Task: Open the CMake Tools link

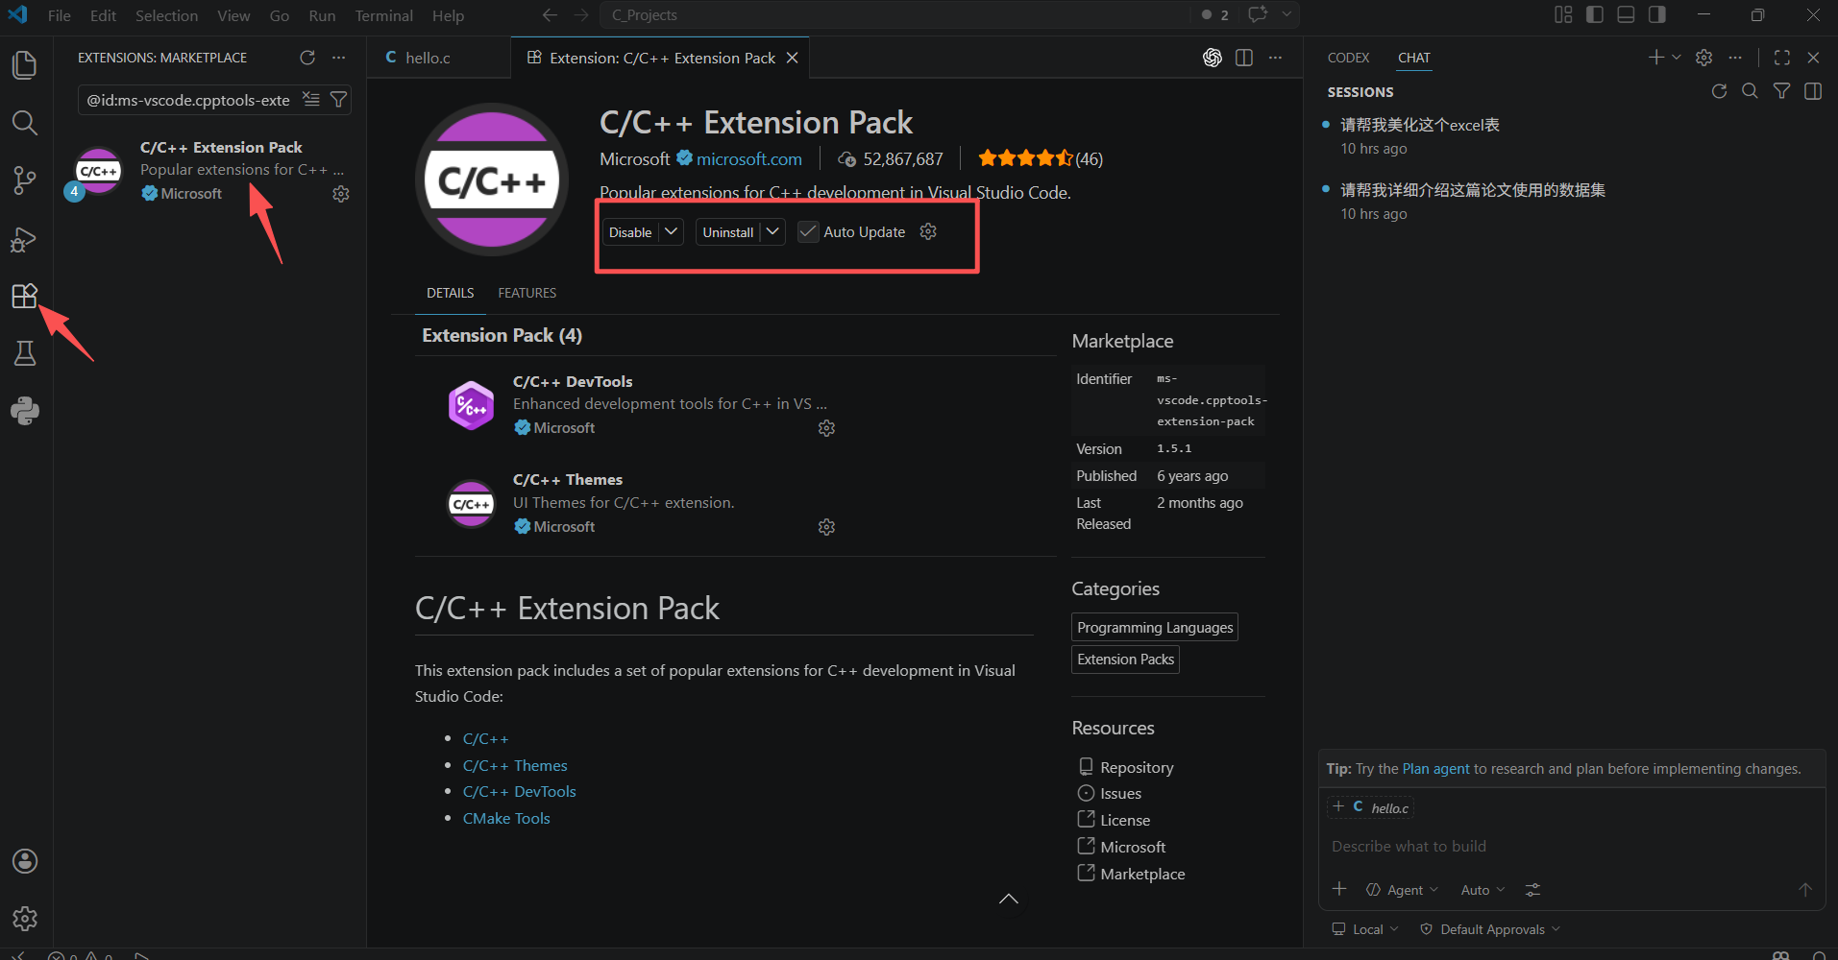Action: pyautogui.click(x=506, y=819)
